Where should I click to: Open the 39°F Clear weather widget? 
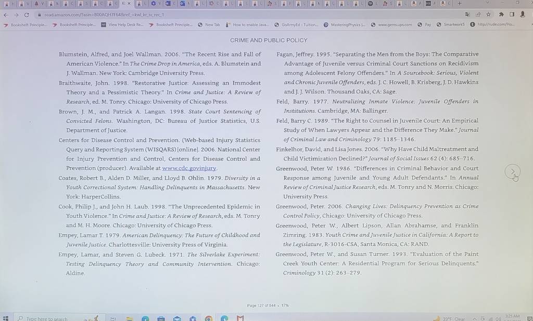click(449, 318)
